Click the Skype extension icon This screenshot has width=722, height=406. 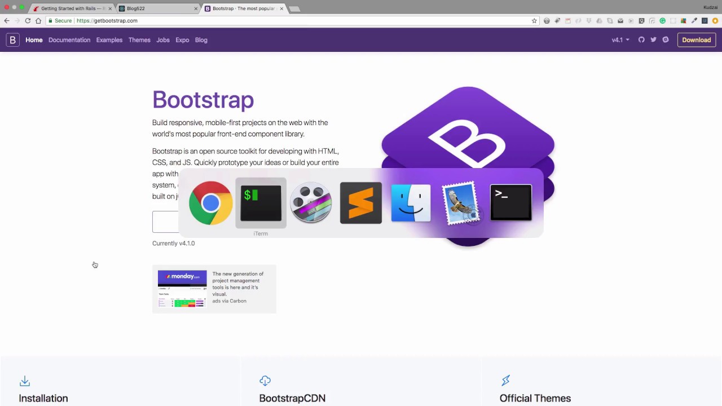tap(610, 21)
